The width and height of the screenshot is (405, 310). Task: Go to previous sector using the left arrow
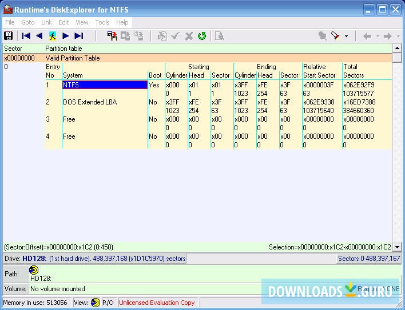coord(39,36)
